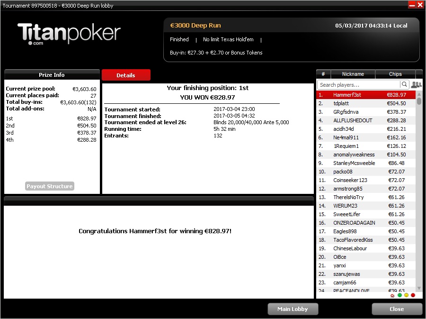Select player Coinseeker123 in the list
The width and height of the screenshot is (426, 319).
[x=366, y=180]
